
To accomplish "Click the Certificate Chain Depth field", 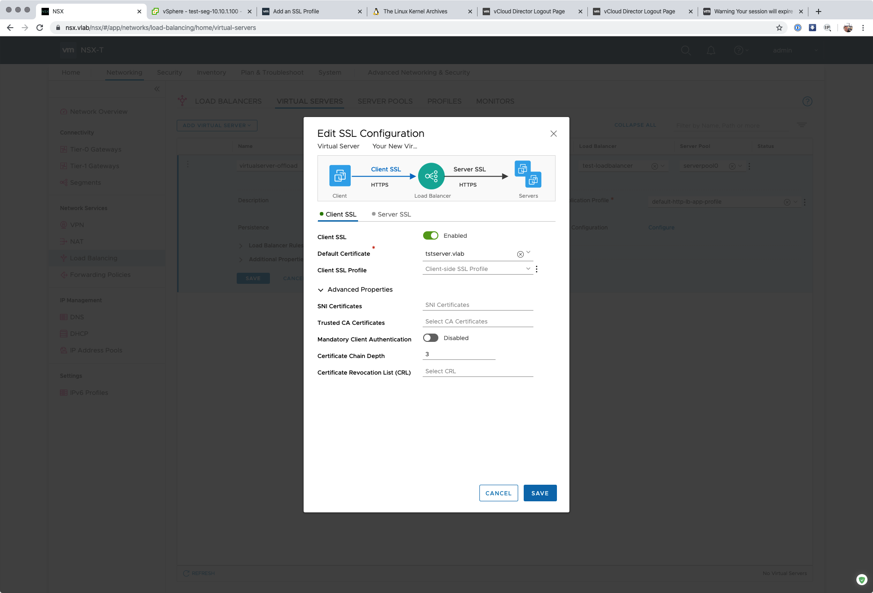I will pyautogui.click(x=459, y=354).
